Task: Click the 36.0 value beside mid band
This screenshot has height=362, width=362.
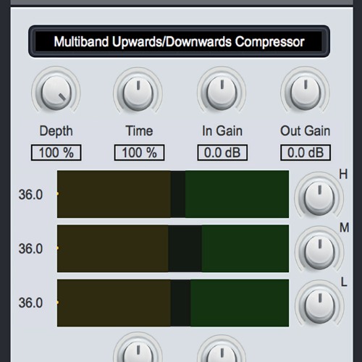Action: 30,249
